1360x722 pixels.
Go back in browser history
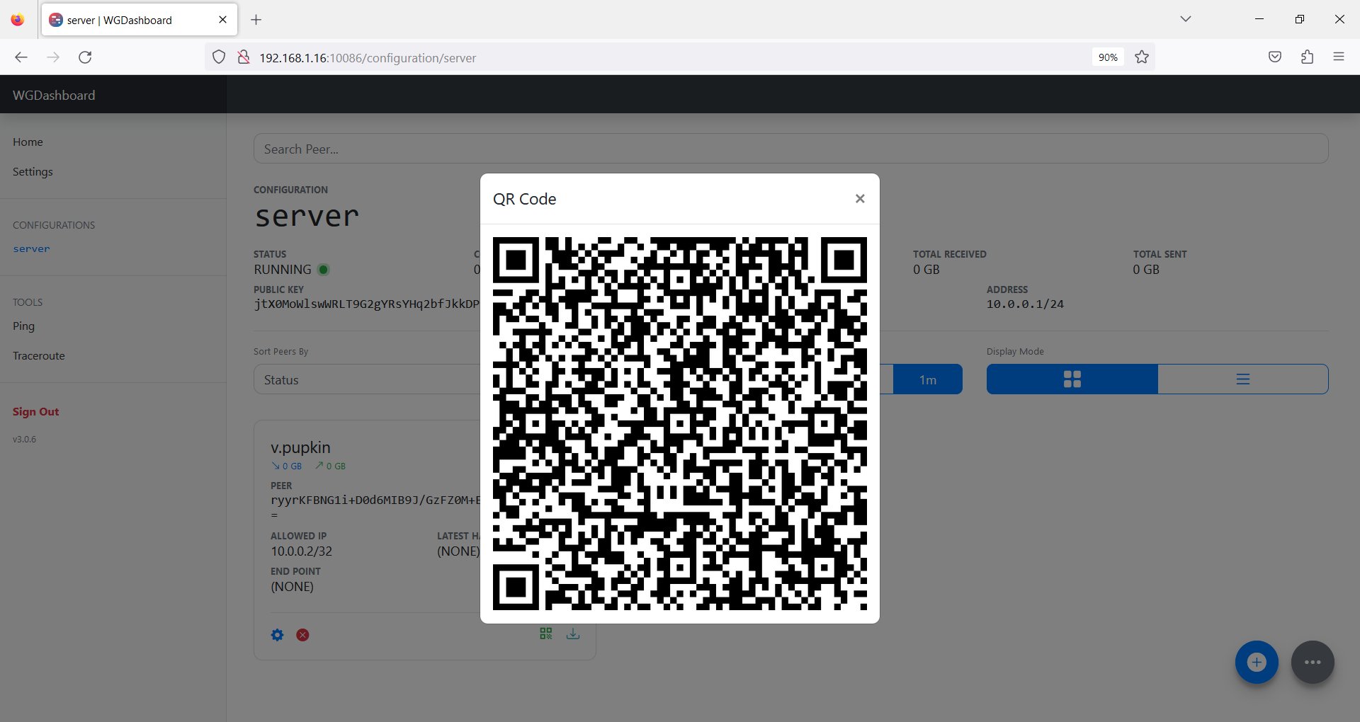pos(21,57)
